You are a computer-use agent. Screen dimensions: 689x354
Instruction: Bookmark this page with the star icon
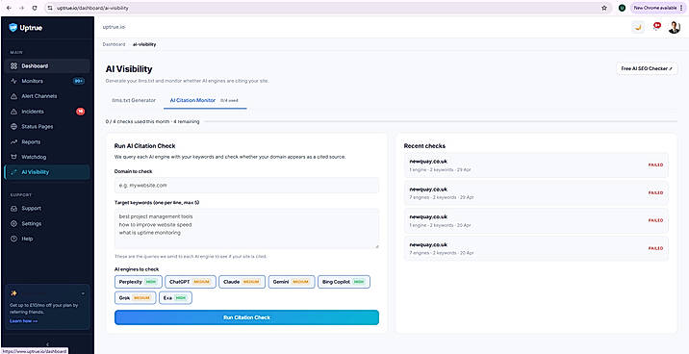(x=604, y=8)
